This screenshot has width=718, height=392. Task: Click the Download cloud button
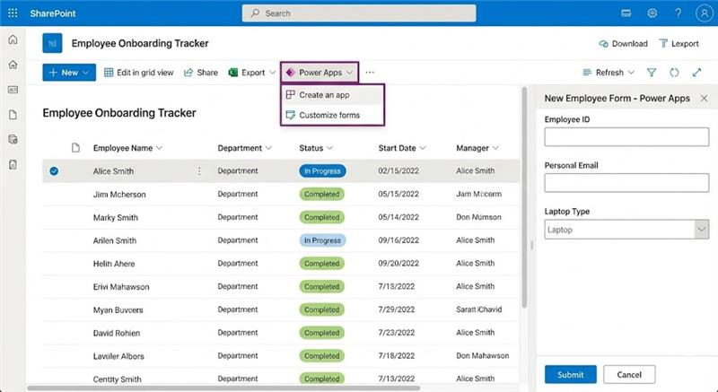(623, 43)
